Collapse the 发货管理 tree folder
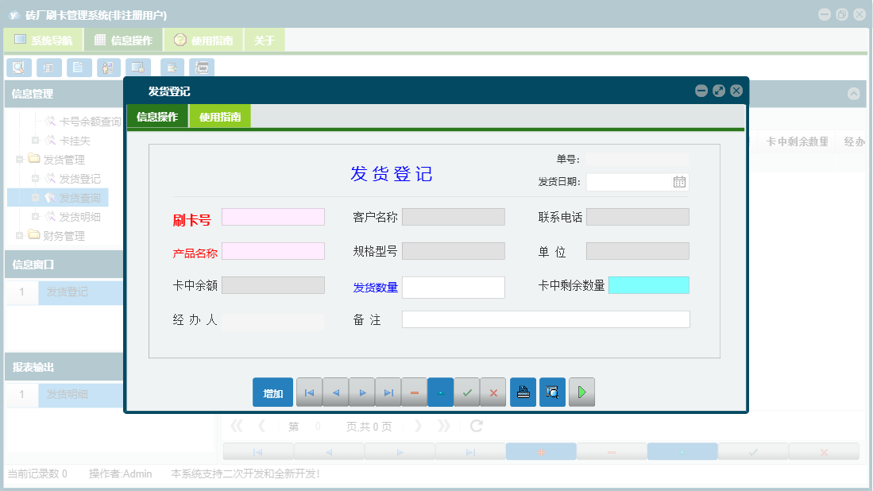The height and width of the screenshot is (491, 873). click(x=19, y=158)
